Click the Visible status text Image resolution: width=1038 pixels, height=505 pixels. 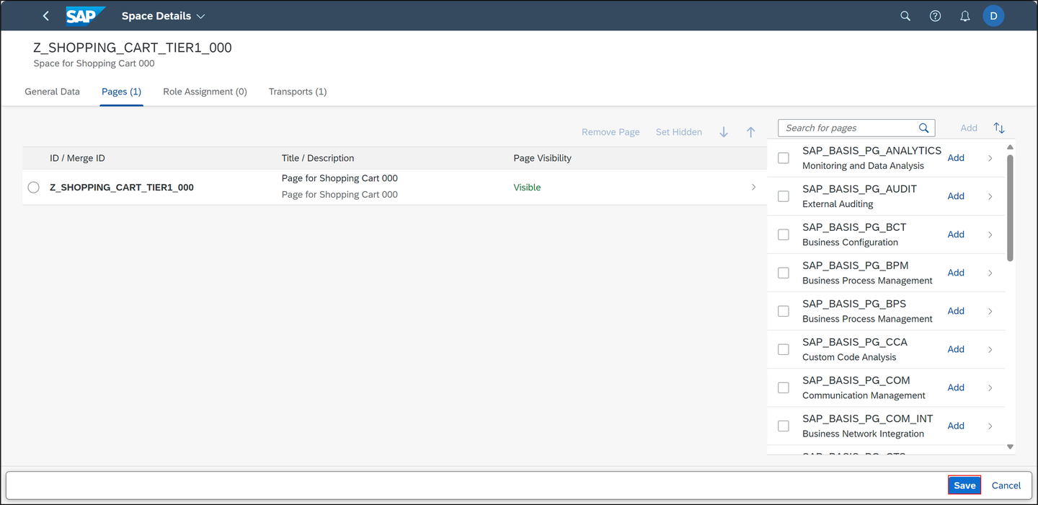(x=527, y=187)
